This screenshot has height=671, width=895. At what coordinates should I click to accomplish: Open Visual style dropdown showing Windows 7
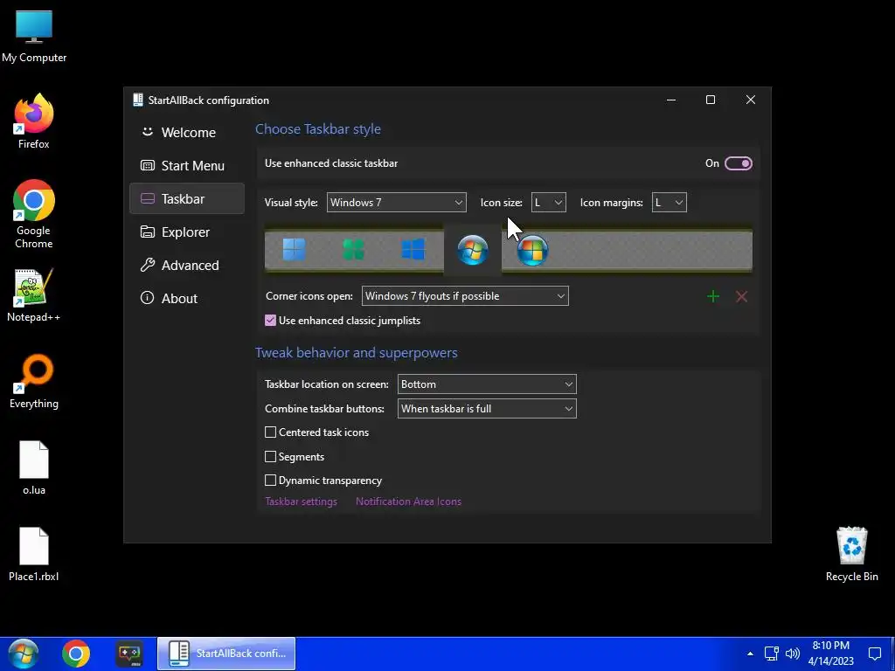pos(396,203)
